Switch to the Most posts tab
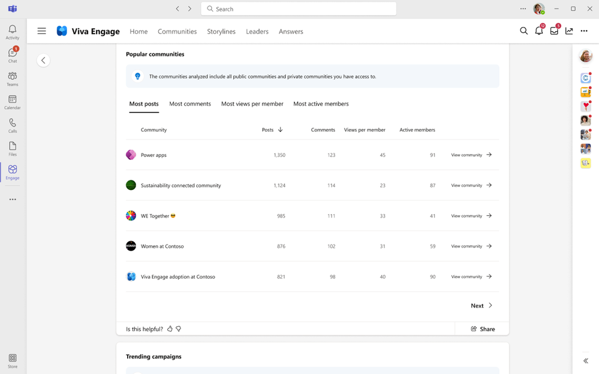Screen dimensions: 599x374 click(x=144, y=104)
